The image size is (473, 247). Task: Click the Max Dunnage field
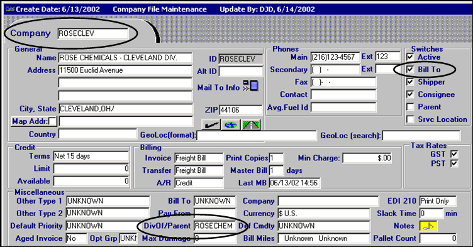coord(214,238)
